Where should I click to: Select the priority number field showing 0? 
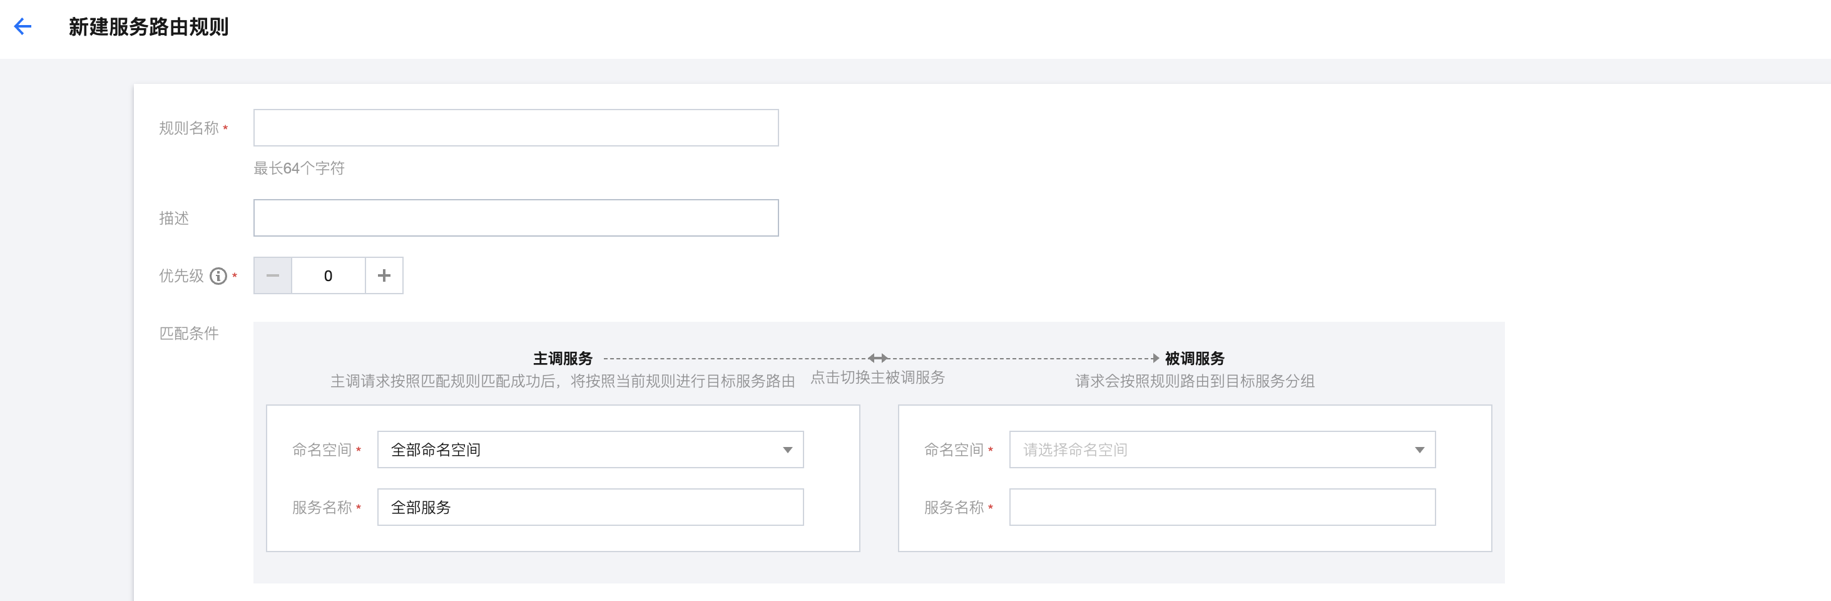point(328,276)
